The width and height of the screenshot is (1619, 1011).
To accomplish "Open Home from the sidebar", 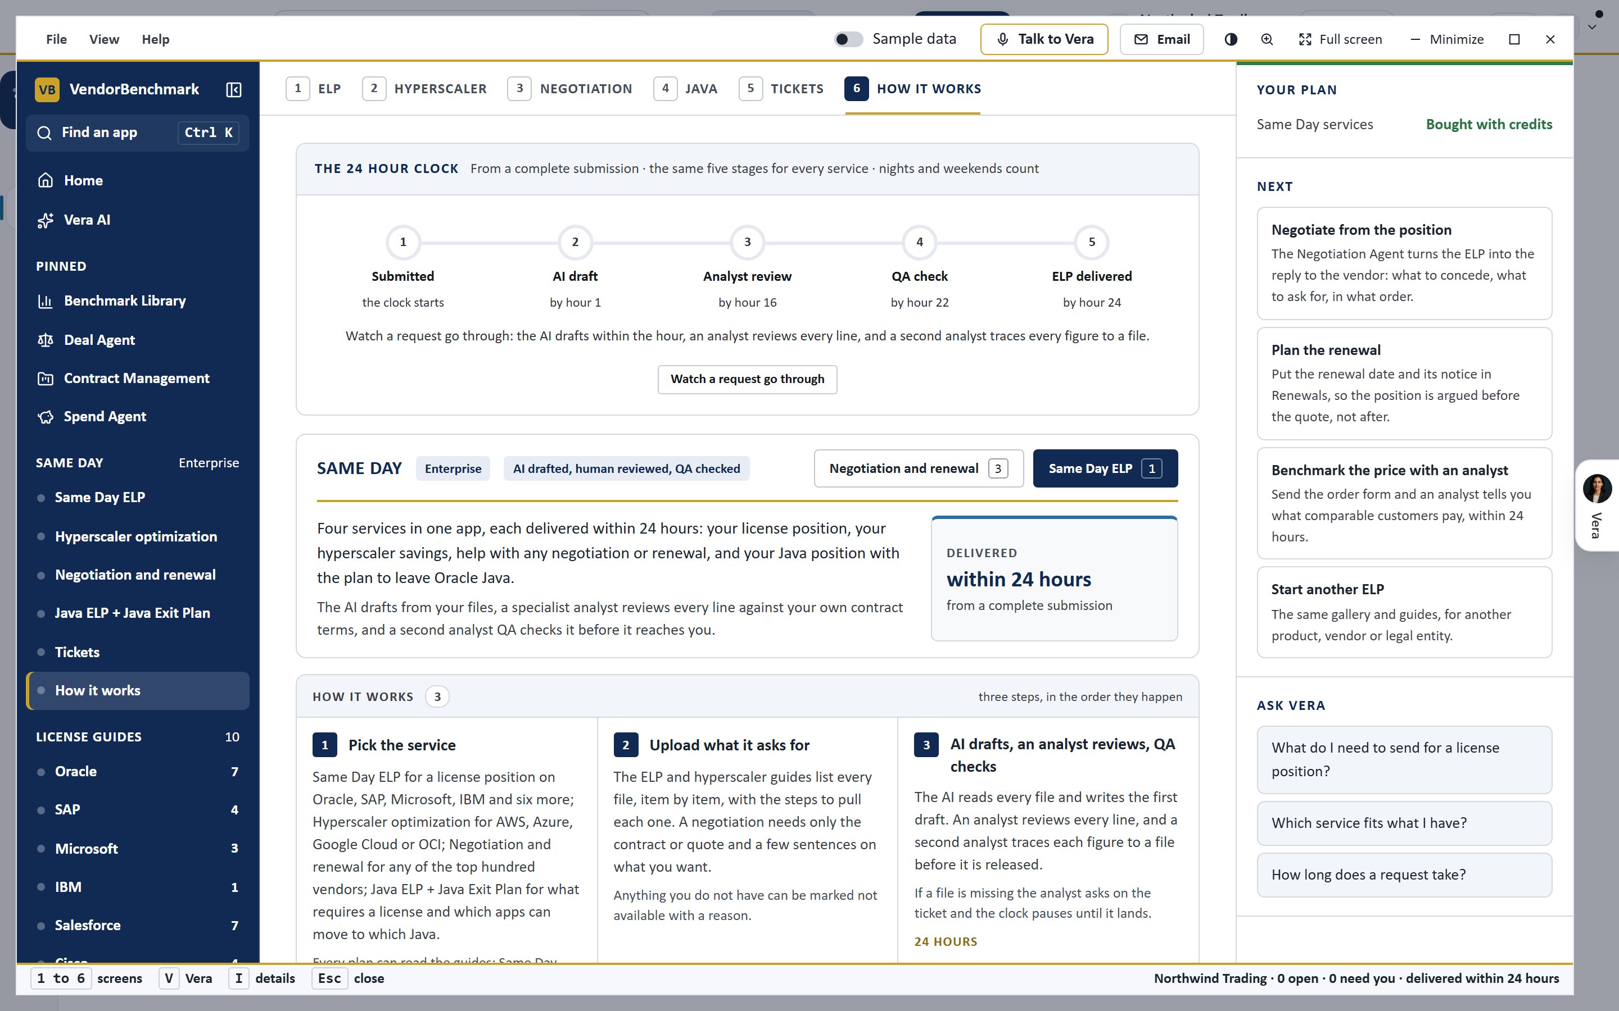I will point(137,180).
